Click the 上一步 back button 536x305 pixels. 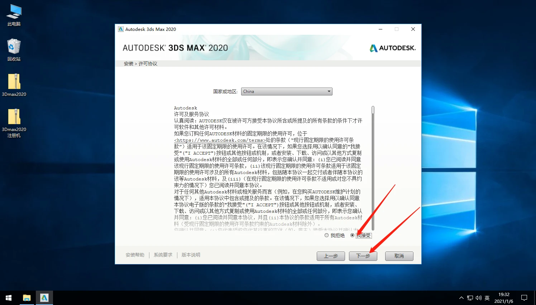(x=331, y=256)
